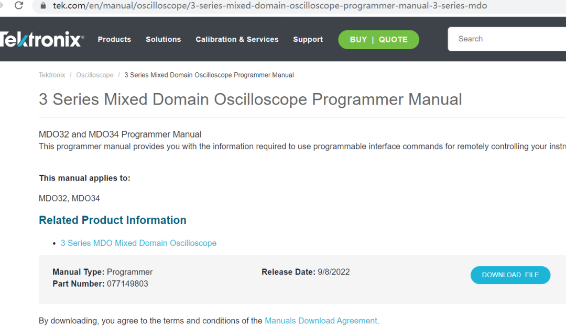Click the release date 9/8/2022
Viewport: 566px width, 328px height.
pos(333,272)
